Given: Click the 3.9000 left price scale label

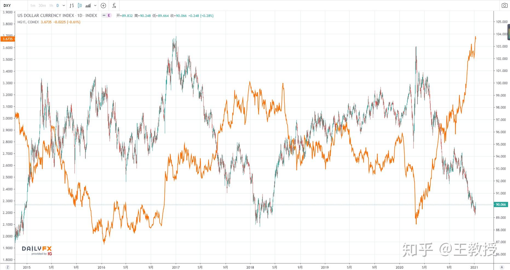Looking at the screenshot, I should (7, 12).
